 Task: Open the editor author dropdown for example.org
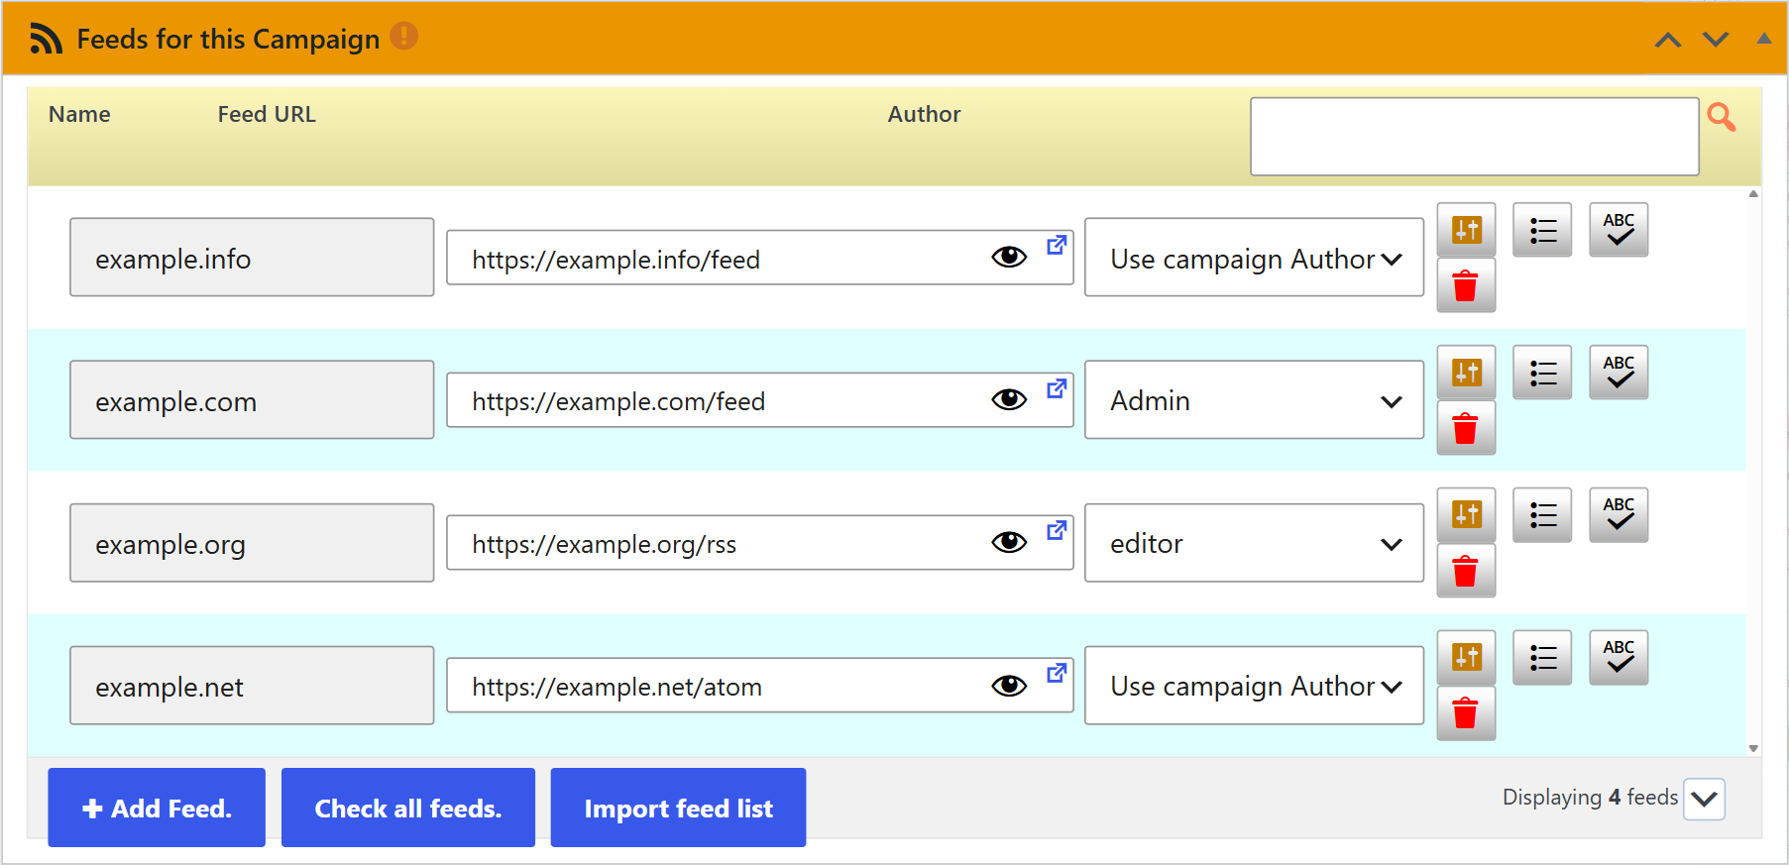coord(1255,543)
